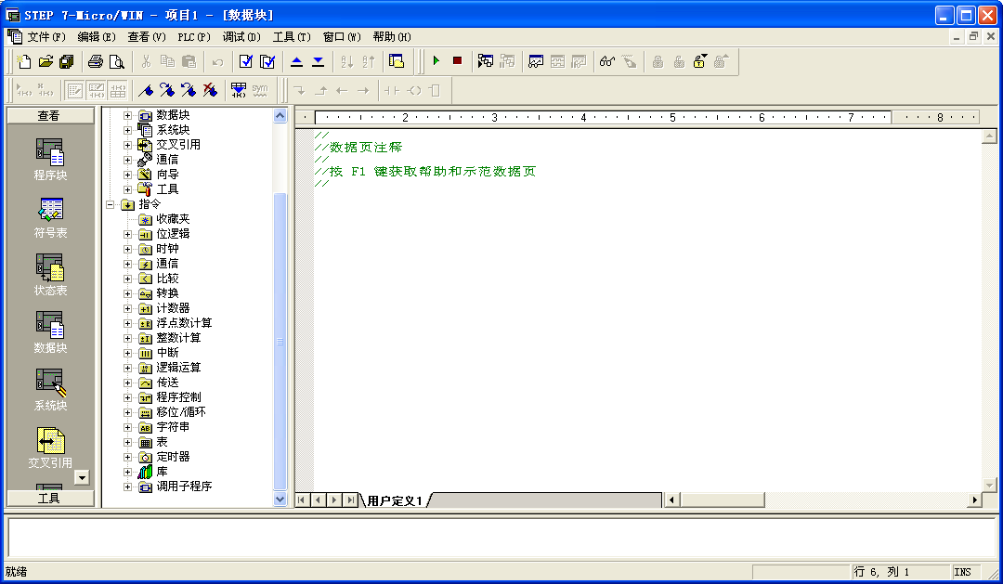Toggle chart status with glasses icon
The width and height of the screenshot is (1003, 584).
(607, 61)
